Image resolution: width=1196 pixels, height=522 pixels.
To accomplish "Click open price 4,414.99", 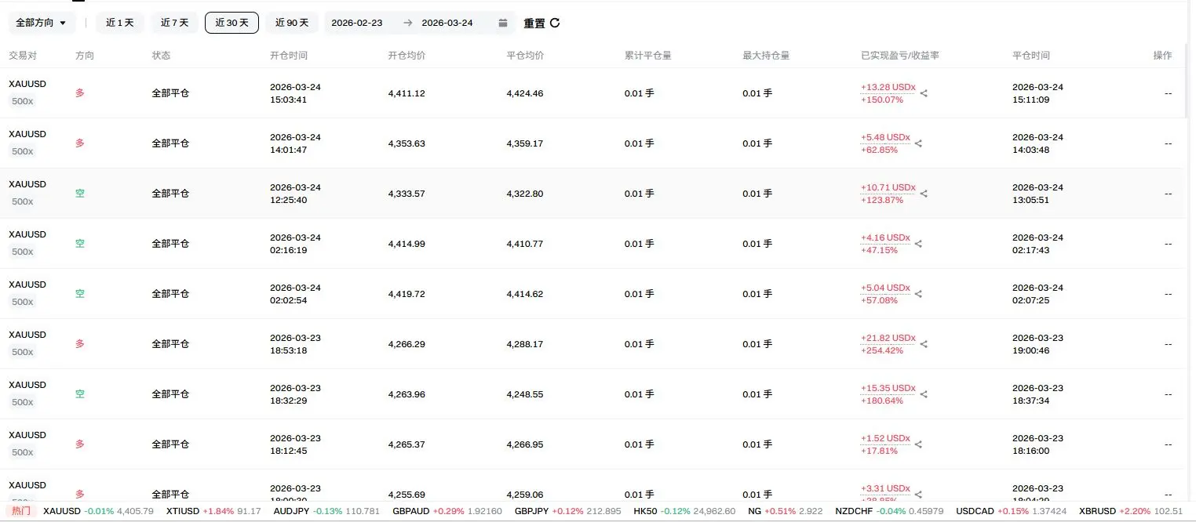I will (x=407, y=244).
